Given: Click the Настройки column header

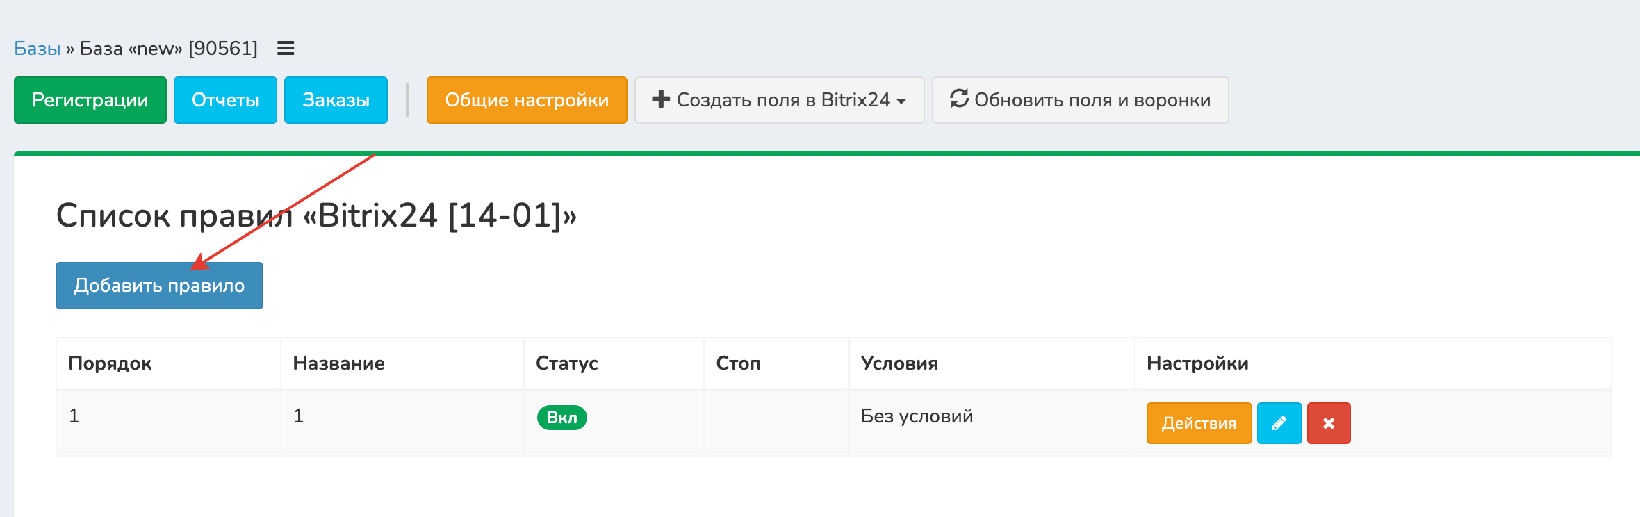Looking at the screenshot, I should pyautogui.click(x=1197, y=363).
